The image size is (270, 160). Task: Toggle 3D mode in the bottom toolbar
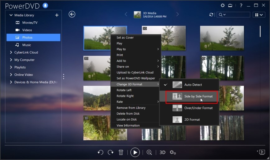click(x=162, y=153)
